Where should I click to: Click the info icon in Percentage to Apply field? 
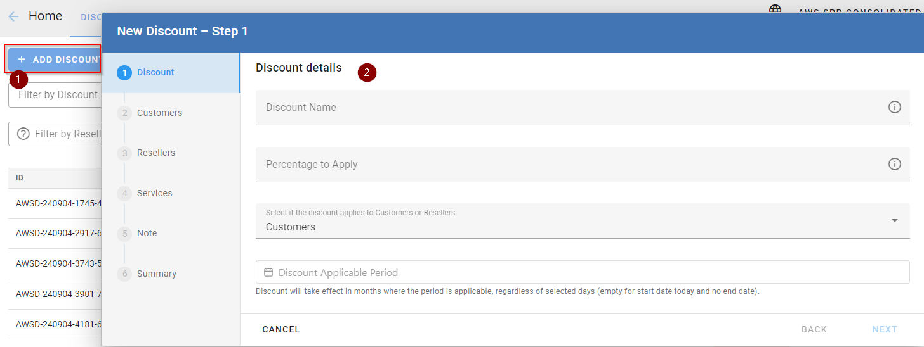(894, 165)
